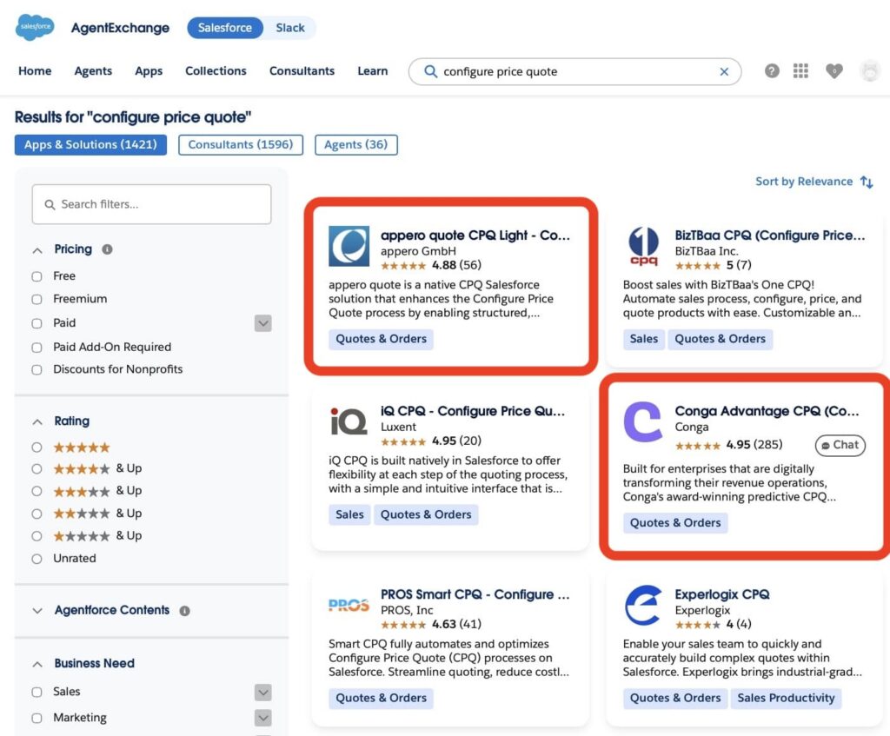890x736 pixels.
Task: Open favorites heart icon
Action: click(834, 71)
